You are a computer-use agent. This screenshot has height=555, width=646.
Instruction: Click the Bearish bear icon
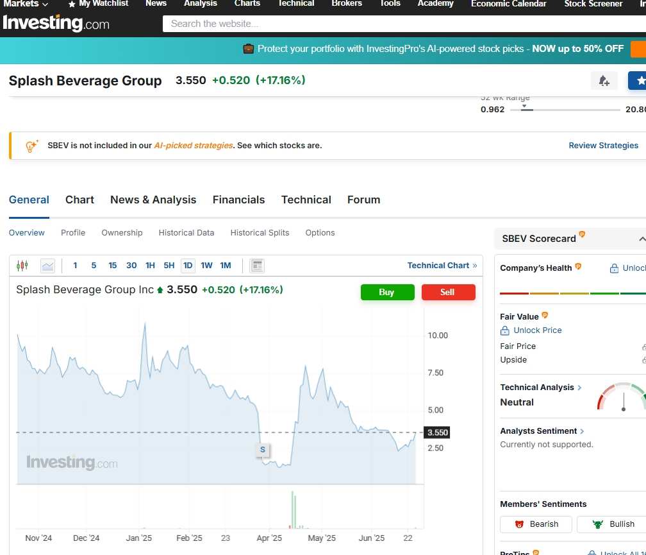(519, 524)
